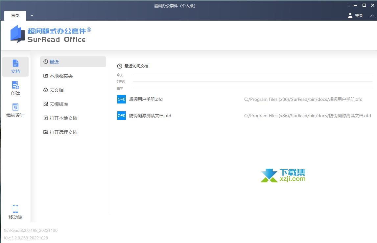Click the Krc version text
Image resolution: width=377 pixels, height=243 pixels.
26,238
